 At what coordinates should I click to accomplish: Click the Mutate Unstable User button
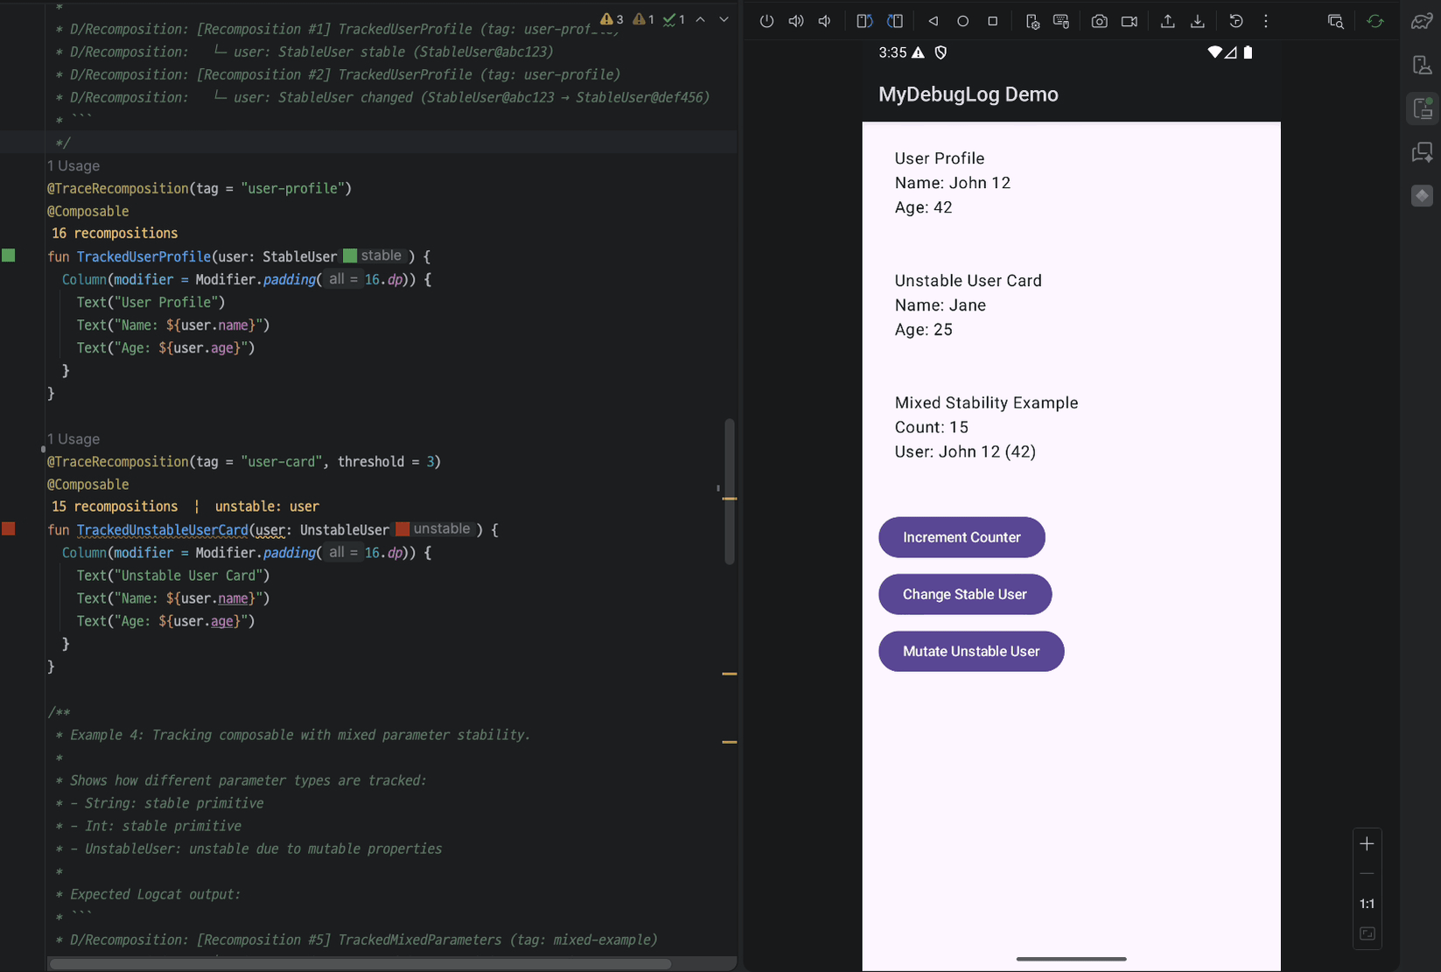click(971, 651)
